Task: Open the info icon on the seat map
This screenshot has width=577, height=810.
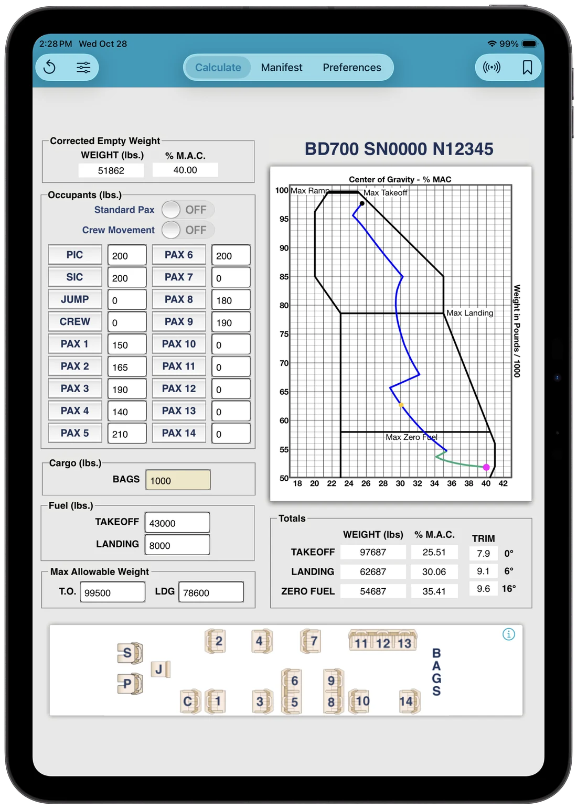Action: coord(509,634)
